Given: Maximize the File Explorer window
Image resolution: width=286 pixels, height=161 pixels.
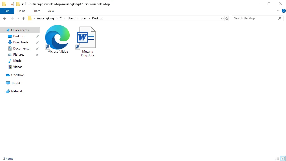Looking at the screenshot, I should point(269,4).
